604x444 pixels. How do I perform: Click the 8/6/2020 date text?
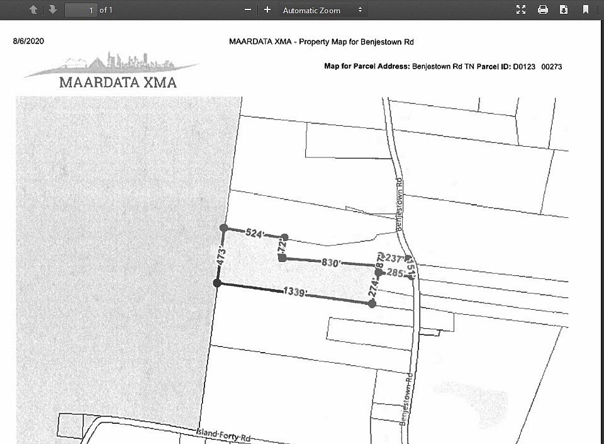tap(28, 42)
